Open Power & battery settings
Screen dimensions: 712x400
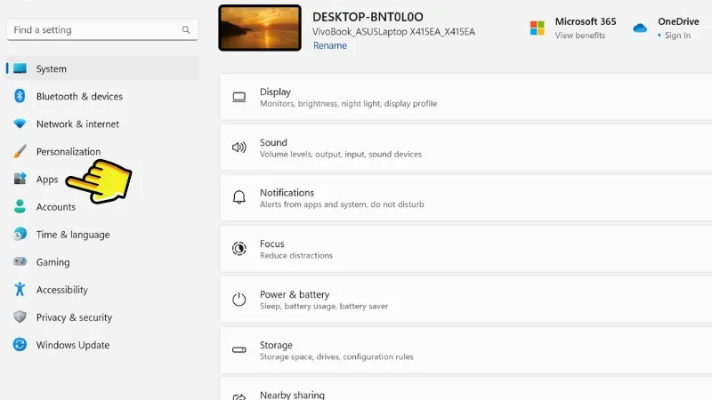tap(463, 300)
